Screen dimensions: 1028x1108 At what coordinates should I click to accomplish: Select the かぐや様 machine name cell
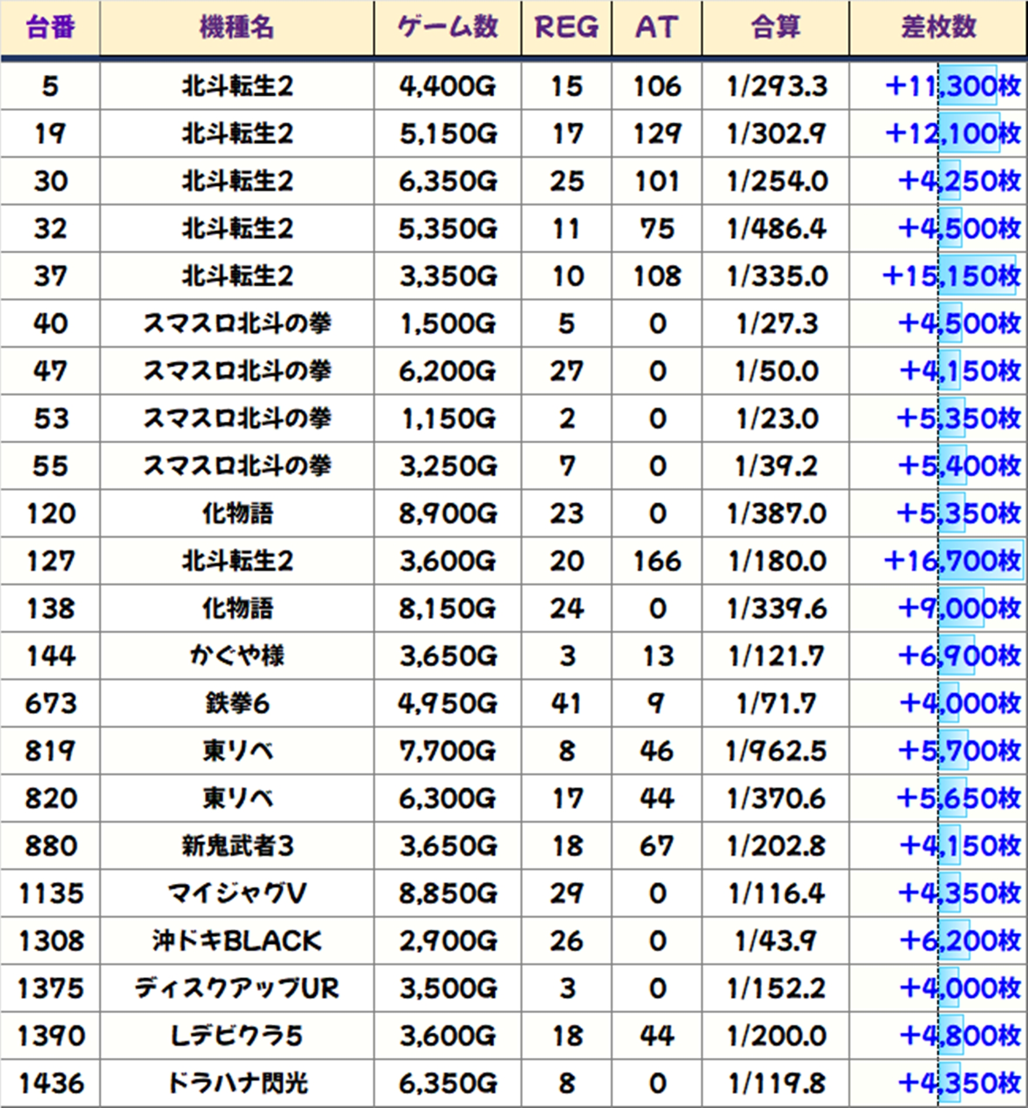tap(237, 656)
